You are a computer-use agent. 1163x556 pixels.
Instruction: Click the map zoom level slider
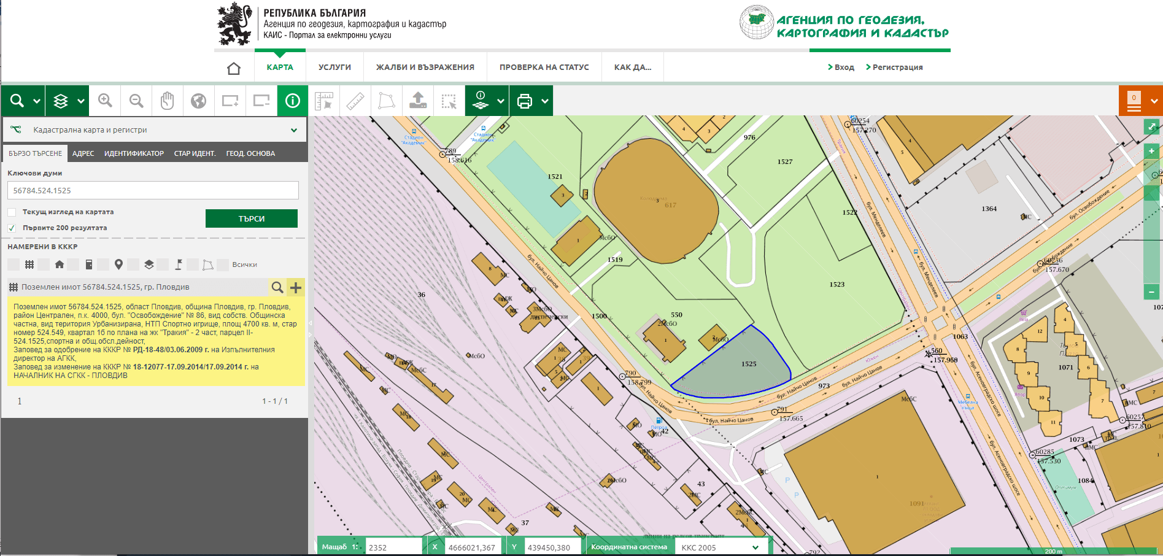tap(1151, 225)
